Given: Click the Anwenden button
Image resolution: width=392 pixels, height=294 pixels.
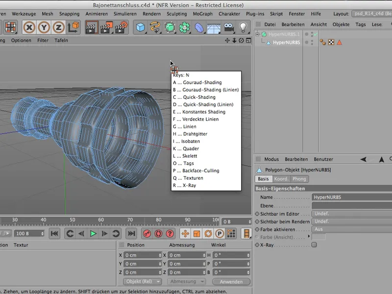Looking at the screenshot, I should 231,282.
